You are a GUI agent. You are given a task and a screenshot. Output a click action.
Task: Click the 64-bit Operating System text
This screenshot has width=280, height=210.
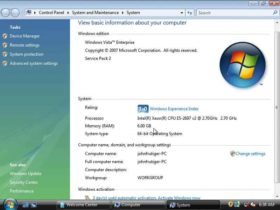(x=160, y=134)
